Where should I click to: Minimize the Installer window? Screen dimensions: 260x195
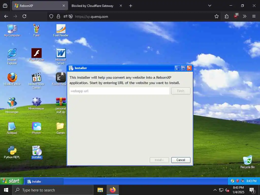177,68
